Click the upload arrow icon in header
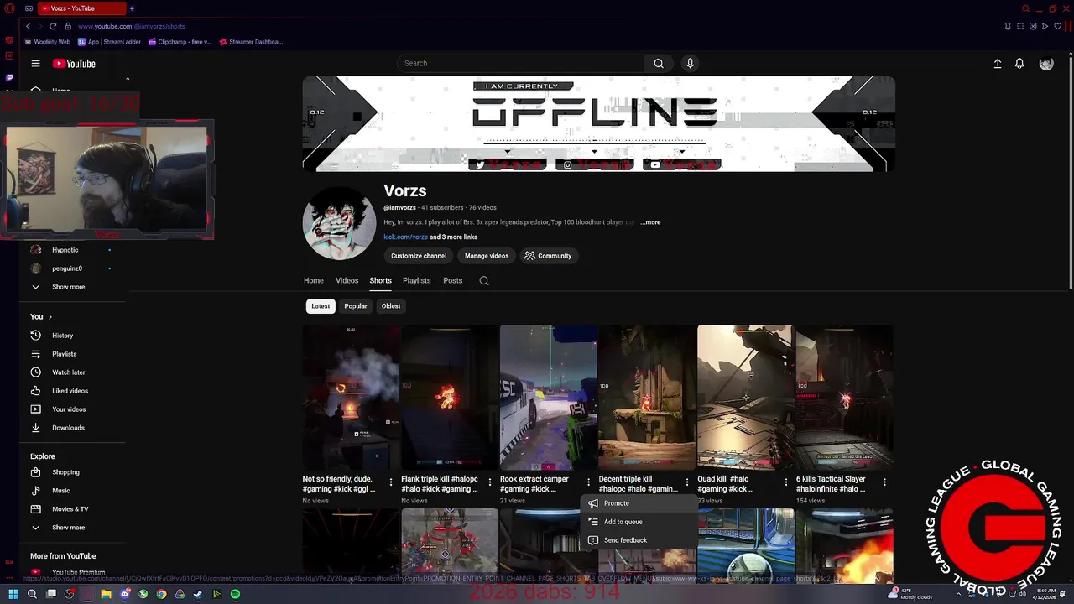 (998, 64)
